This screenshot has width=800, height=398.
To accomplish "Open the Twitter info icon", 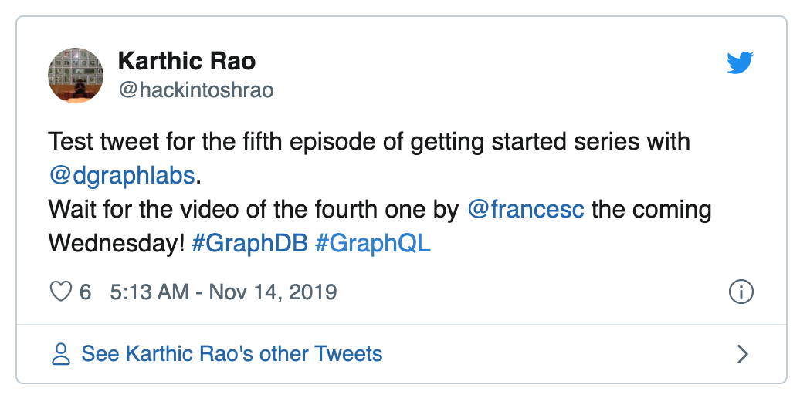I will 741,292.
